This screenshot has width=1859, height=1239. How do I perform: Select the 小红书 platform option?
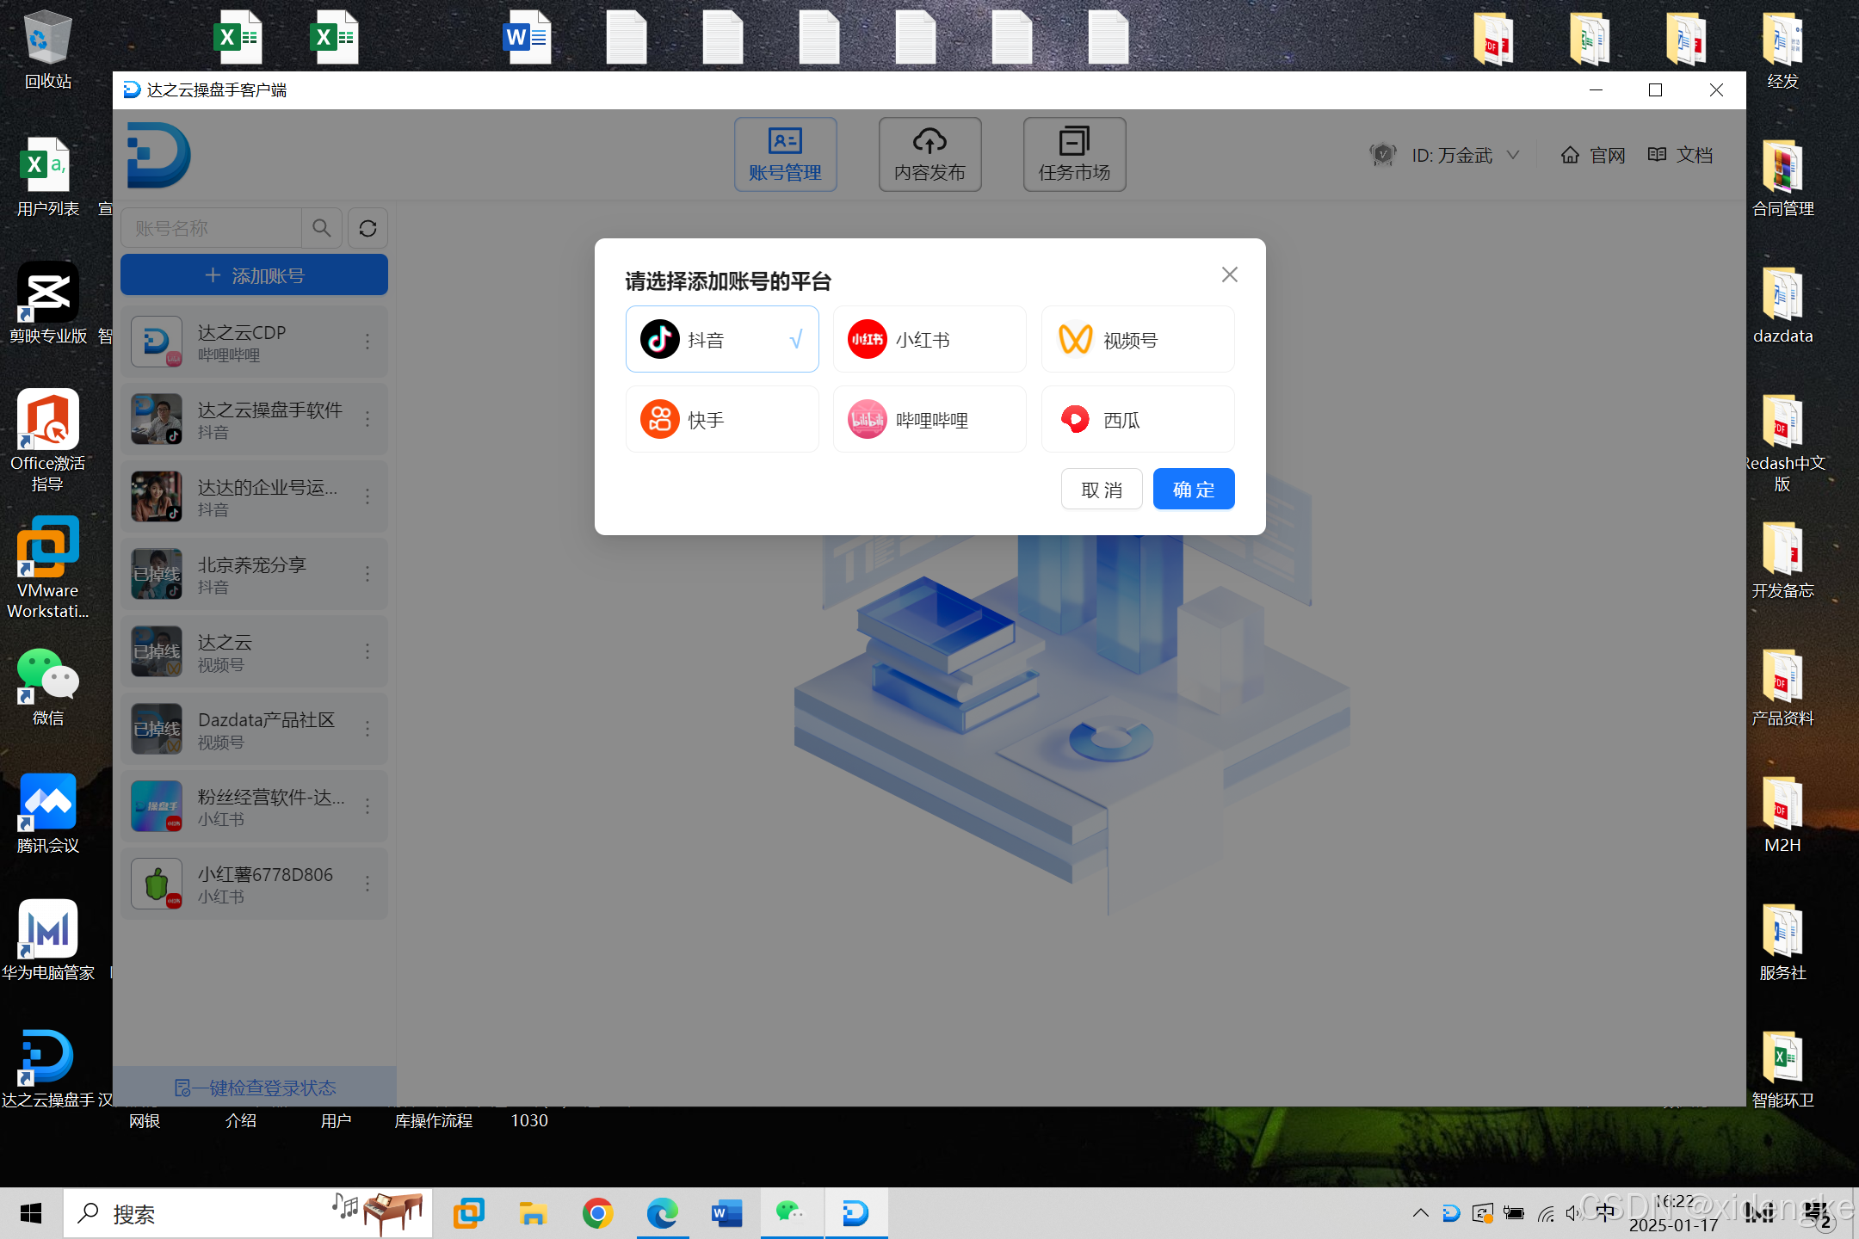click(929, 339)
